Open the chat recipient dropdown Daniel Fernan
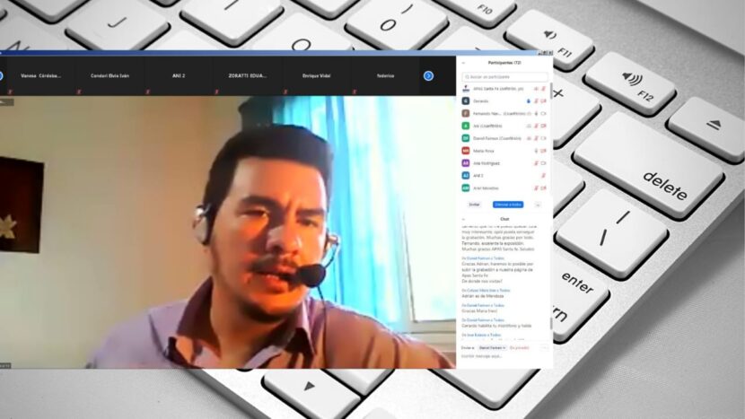This screenshot has width=745, height=419. coord(490,346)
